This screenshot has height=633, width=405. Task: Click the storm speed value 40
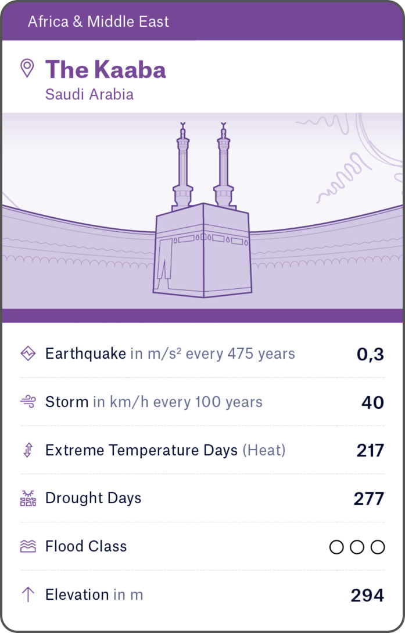[372, 402]
